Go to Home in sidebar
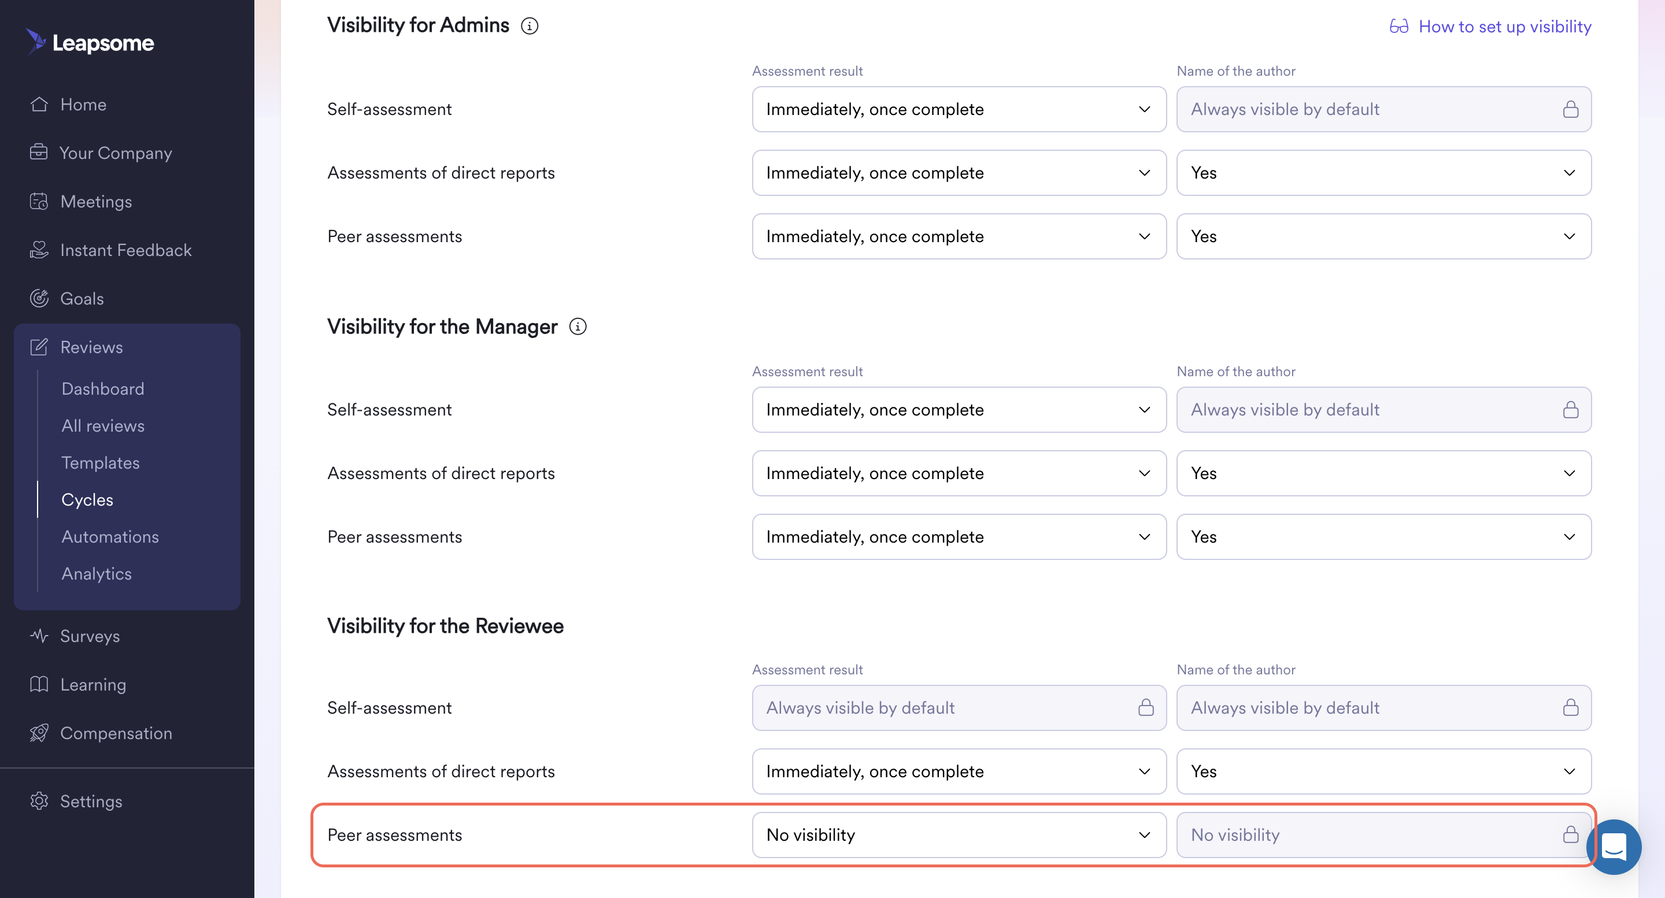The width and height of the screenshot is (1665, 898). pos(83,104)
